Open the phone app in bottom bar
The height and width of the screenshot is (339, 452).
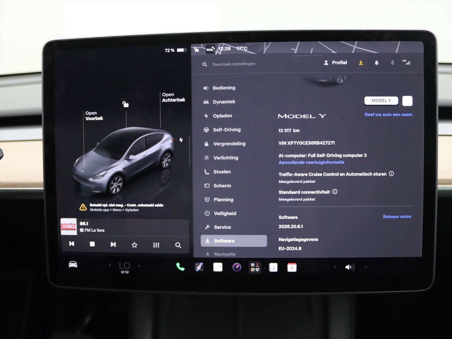tap(180, 267)
